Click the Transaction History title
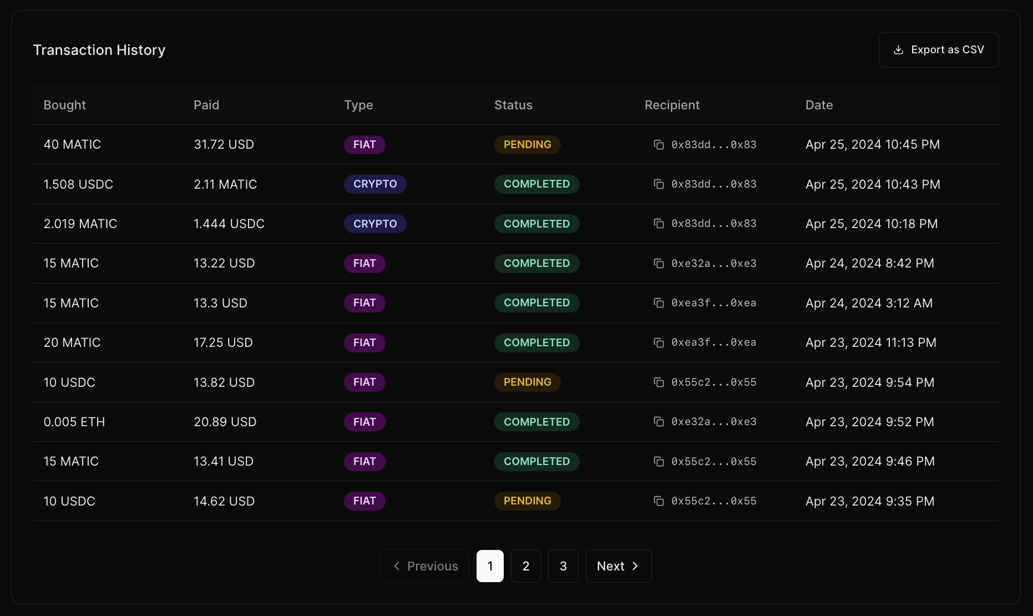1033x616 pixels. [99, 49]
